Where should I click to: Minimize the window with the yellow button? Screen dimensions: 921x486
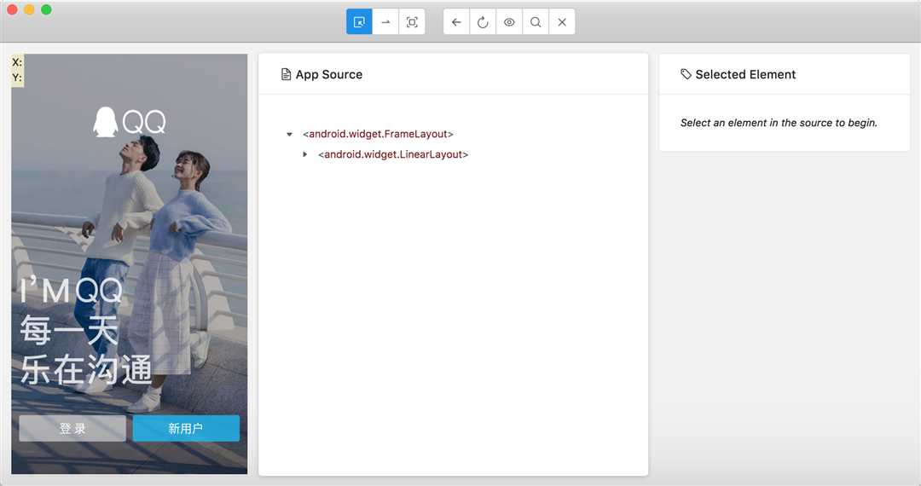point(29,9)
